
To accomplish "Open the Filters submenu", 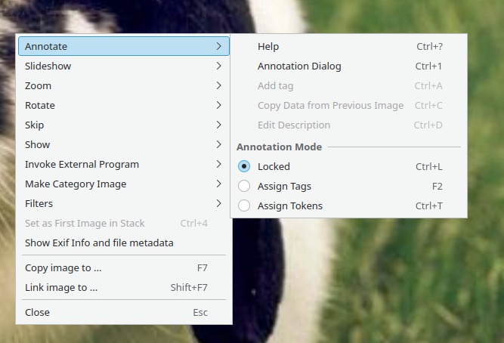I will pos(124,203).
